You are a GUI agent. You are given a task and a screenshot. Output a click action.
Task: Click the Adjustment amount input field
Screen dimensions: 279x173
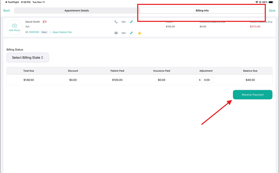tap(207, 80)
